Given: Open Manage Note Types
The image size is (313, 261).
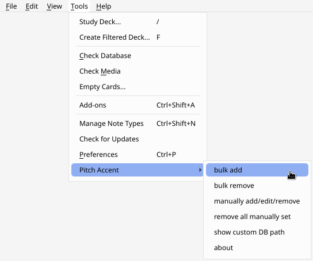Looking at the screenshot, I should (138, 123).
